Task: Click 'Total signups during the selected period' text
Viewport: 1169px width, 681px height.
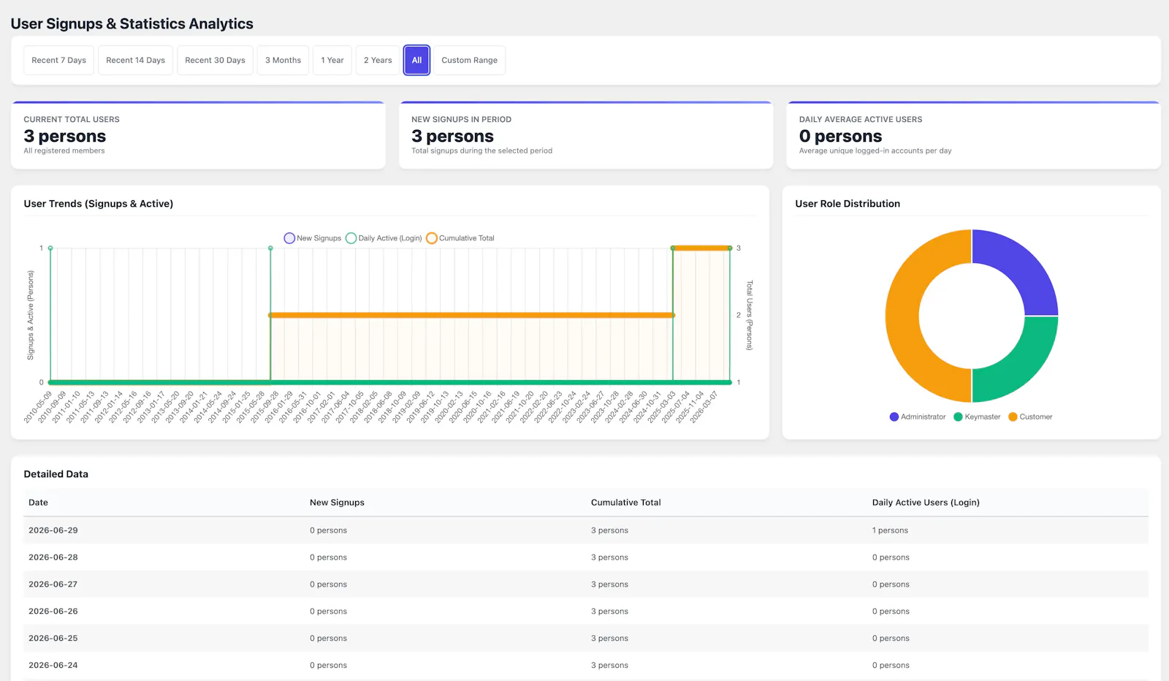Action: (x=481, y=151)
